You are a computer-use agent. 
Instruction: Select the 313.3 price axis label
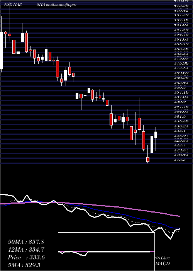pyautogui.click(x=180, y=160)
